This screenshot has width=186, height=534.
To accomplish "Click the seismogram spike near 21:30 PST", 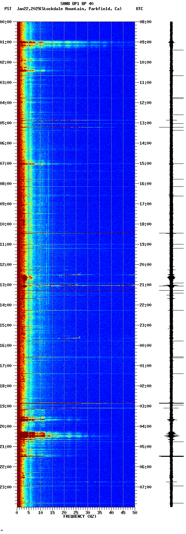I will click(171, 456).
